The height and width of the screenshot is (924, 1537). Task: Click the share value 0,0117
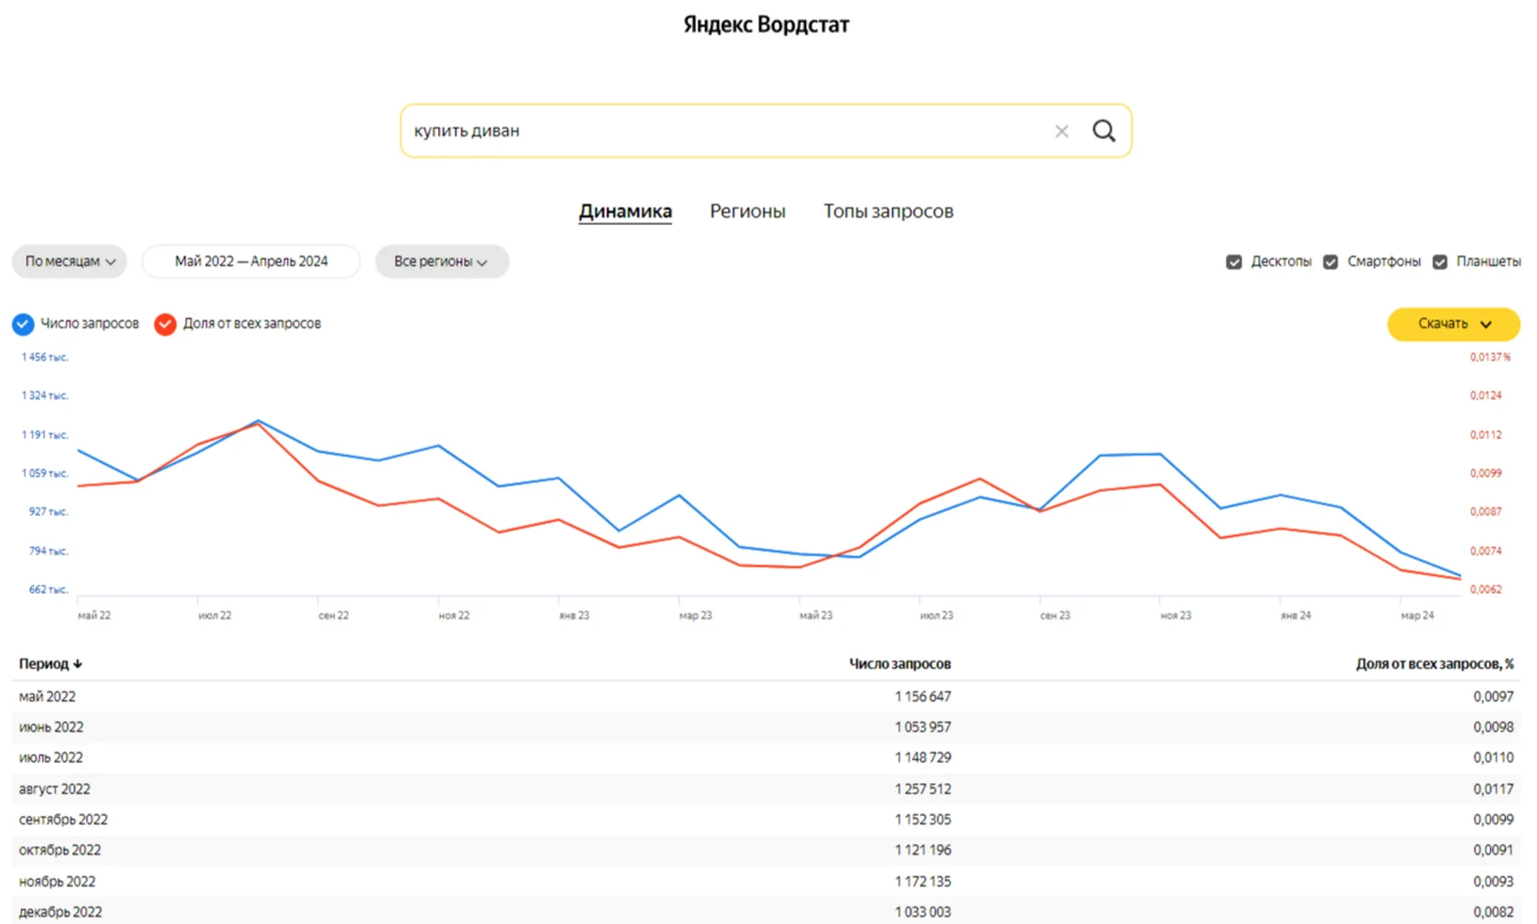[1493, 789]
